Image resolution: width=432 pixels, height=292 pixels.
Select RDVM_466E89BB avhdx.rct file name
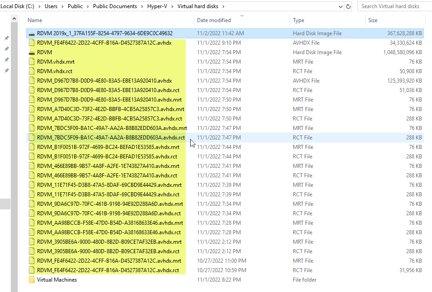107,176
